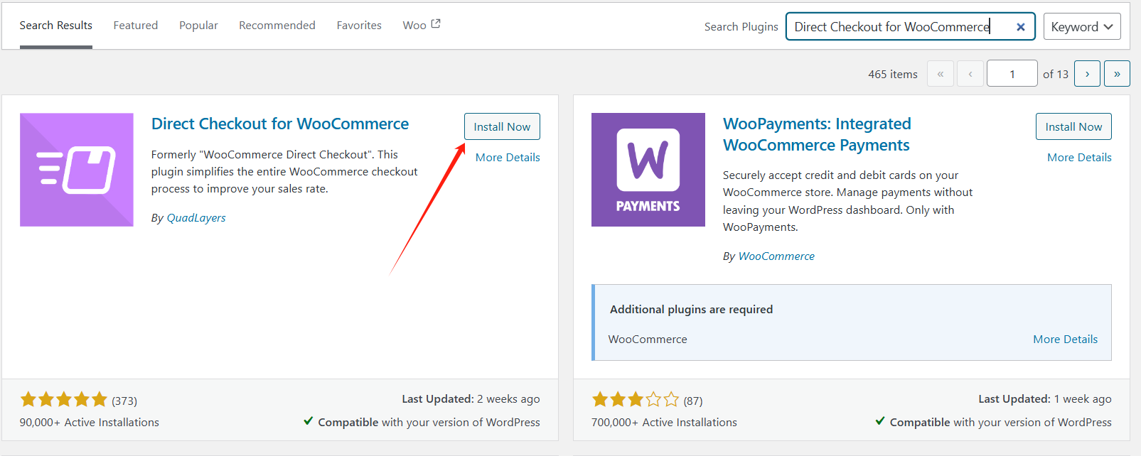Viewport: 1141px width, 456px height.
Task: Click the page number input field
Action: point(1012,73)
